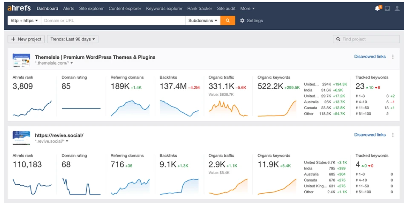Open Site explorer from the top menu
This screenshot has height=205, width=408.
point(91,8)
